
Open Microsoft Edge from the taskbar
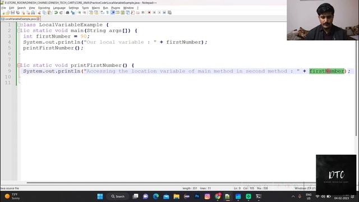coord(156,196)
